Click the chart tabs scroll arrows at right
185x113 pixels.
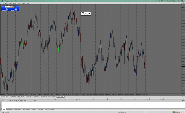[x=184, y=96]
